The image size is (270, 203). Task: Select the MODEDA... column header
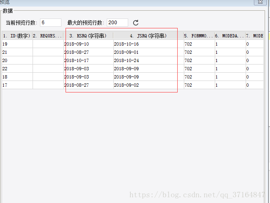[x=230, y=36]
